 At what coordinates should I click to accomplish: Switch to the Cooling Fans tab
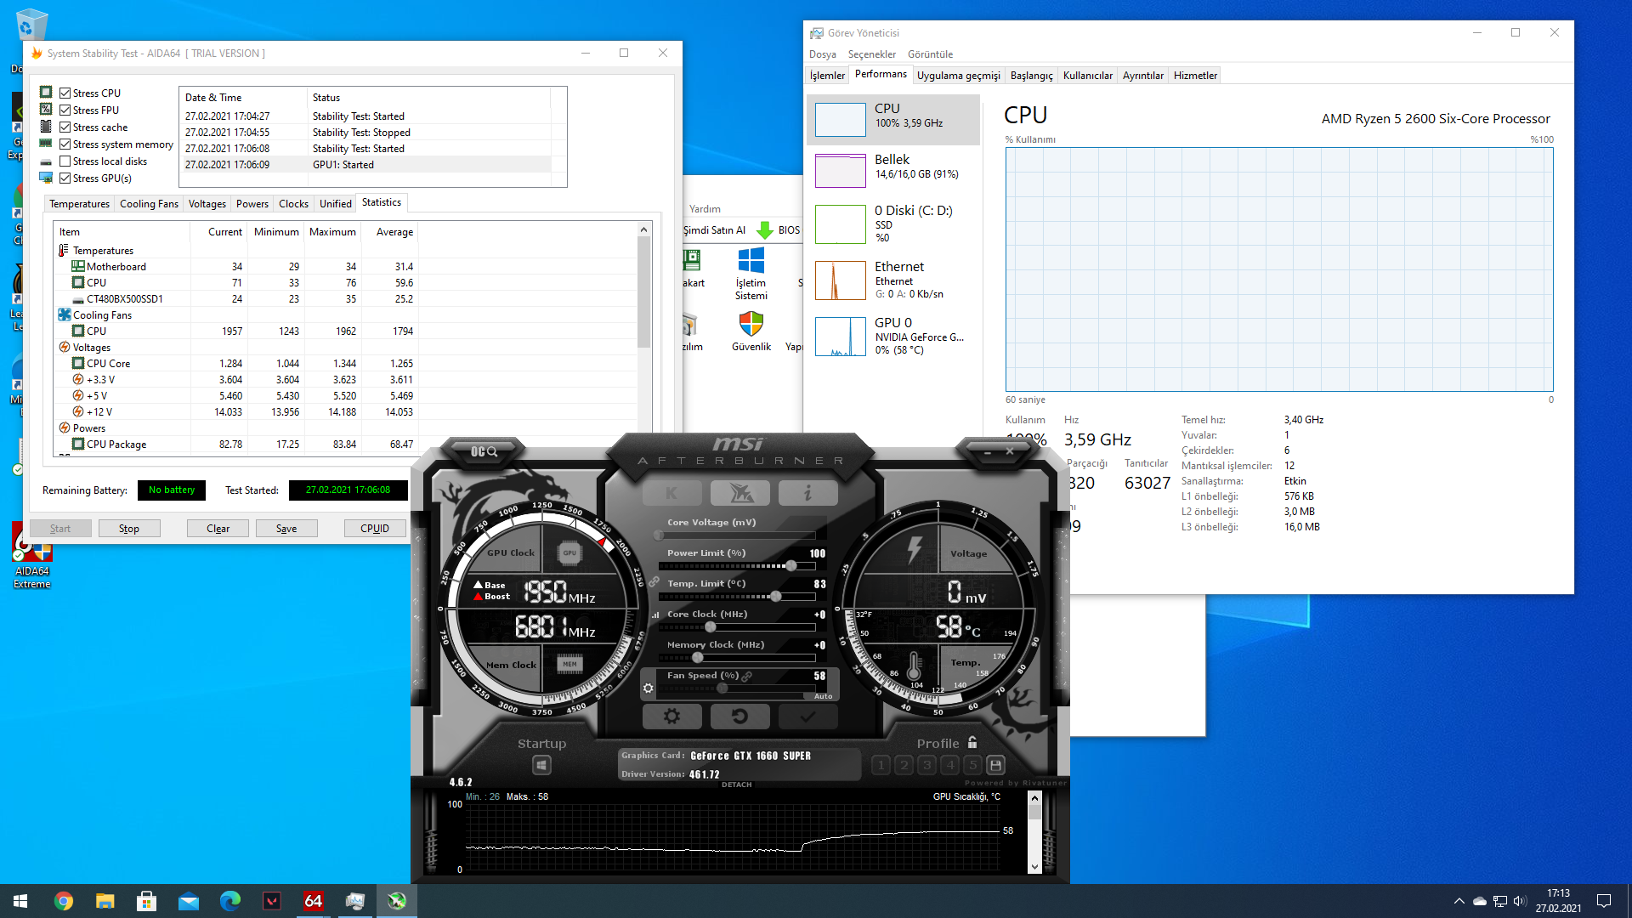click(149, 204)
